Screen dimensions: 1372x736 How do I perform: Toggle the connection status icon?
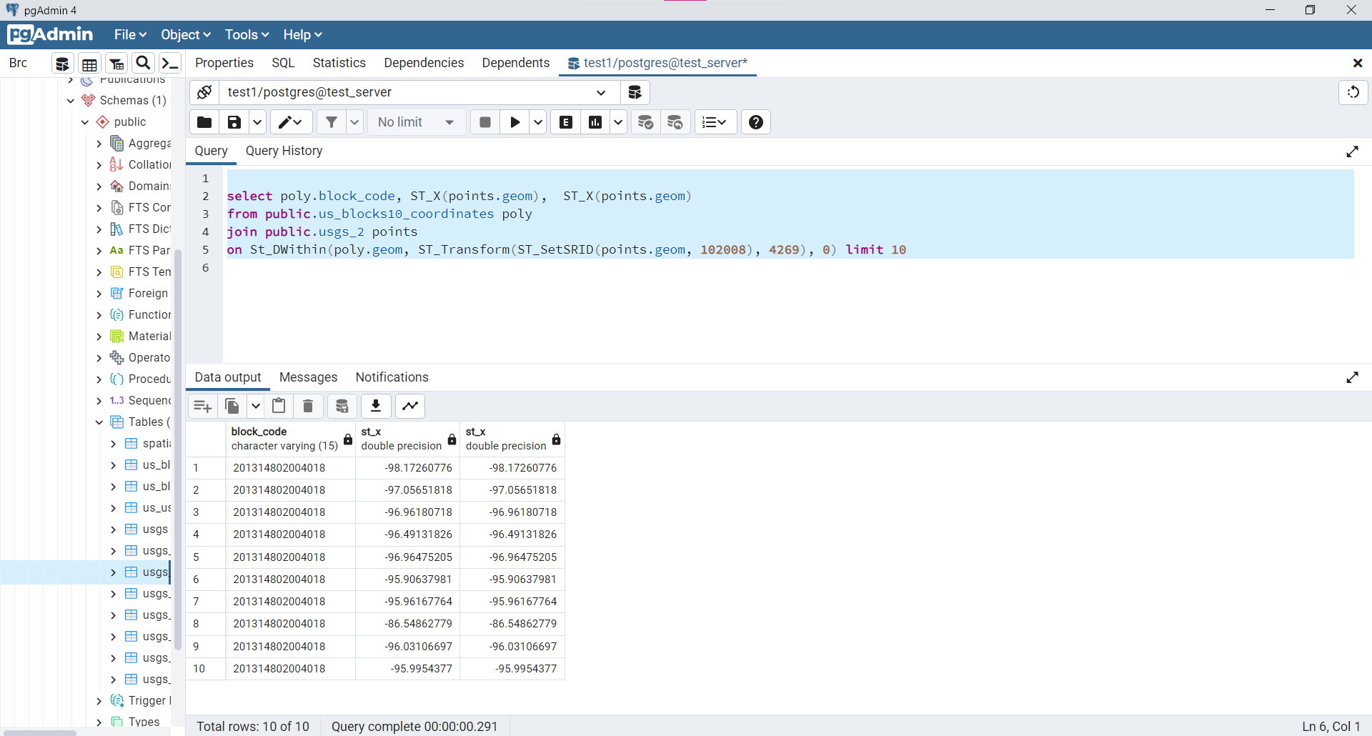[204, 92]
